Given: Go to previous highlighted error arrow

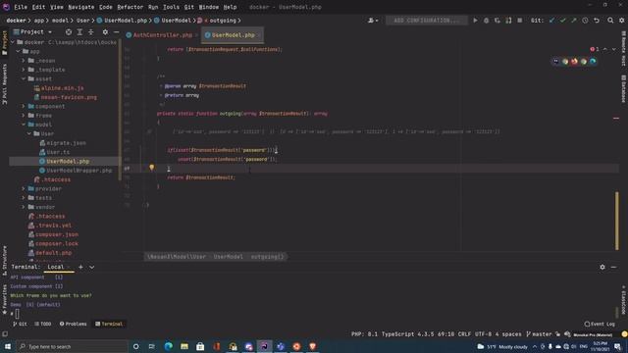Looking at the screenshot, I should pos(605,49).
